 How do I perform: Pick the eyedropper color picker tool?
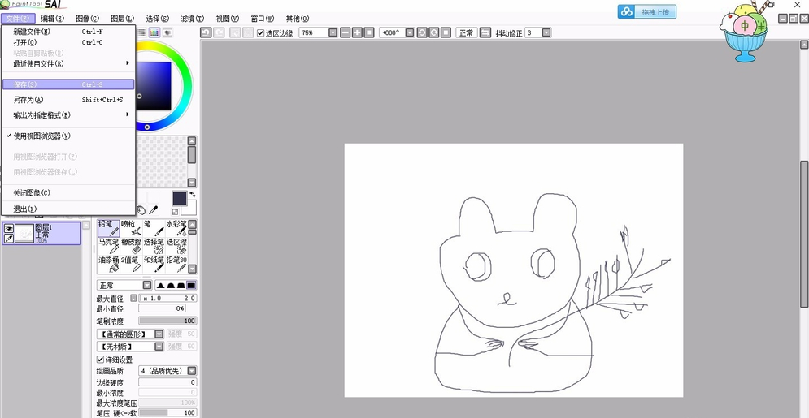tap(153, 210)
